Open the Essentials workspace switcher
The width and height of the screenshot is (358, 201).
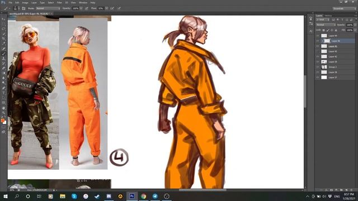coord(344,8)
